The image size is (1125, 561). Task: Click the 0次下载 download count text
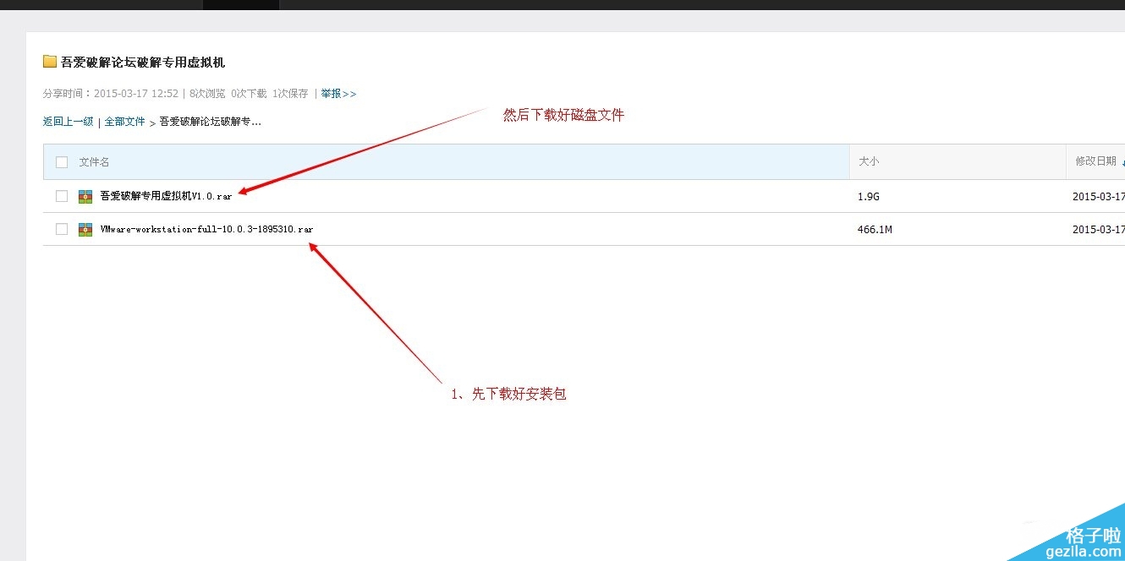click(249, 94)
